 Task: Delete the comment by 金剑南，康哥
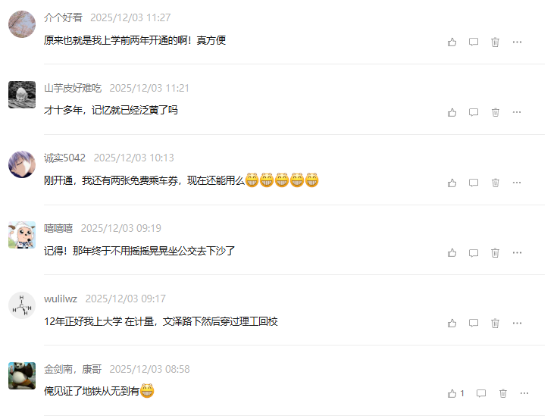coord(503,394)
